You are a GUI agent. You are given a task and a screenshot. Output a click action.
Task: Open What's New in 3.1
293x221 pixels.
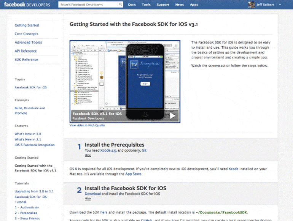(28, 139)
